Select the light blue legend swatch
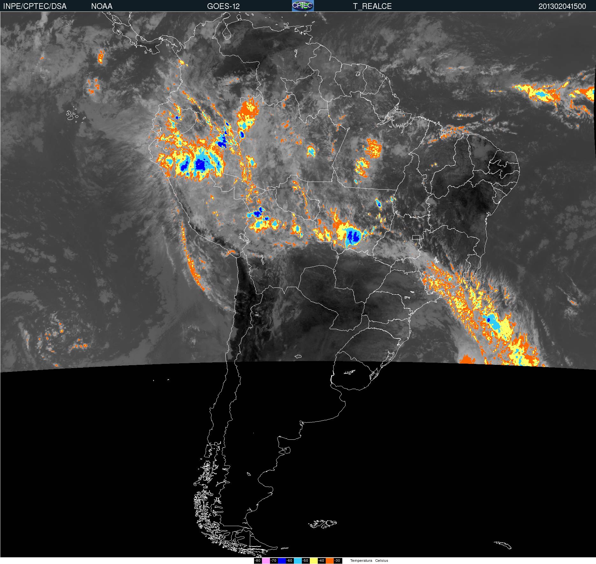This screenshot has height=564, width=596. [298, 561]
